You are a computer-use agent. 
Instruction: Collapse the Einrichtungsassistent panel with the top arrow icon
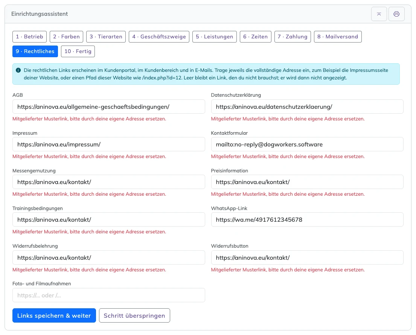tap(379, 14)
